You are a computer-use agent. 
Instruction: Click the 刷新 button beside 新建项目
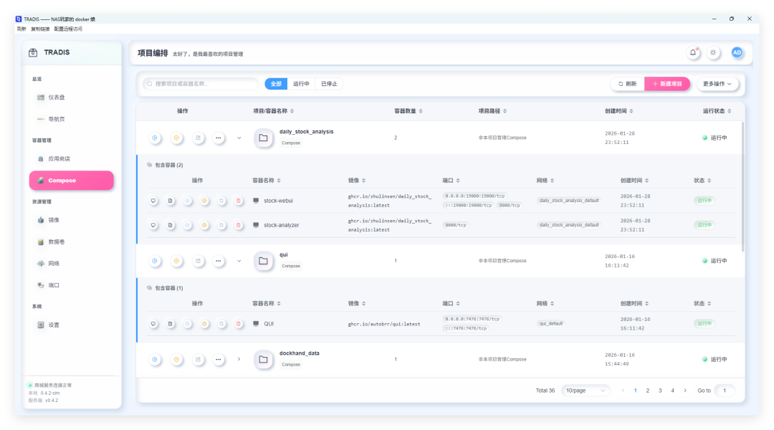[x=627, y=84]
